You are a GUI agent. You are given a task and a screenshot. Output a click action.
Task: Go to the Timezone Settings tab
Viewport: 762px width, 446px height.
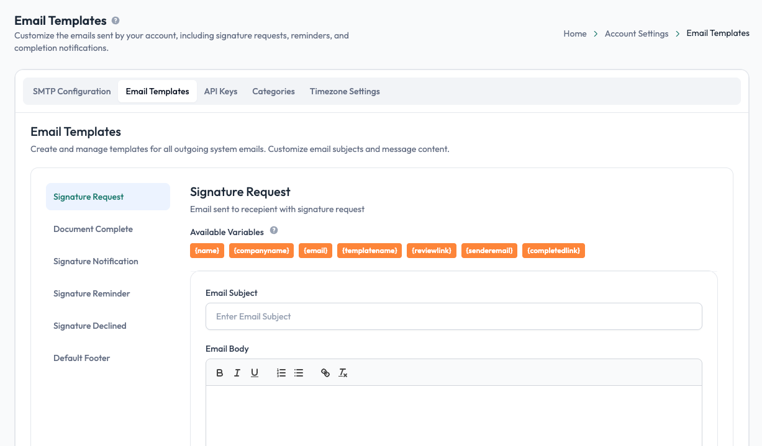[345, 91]
